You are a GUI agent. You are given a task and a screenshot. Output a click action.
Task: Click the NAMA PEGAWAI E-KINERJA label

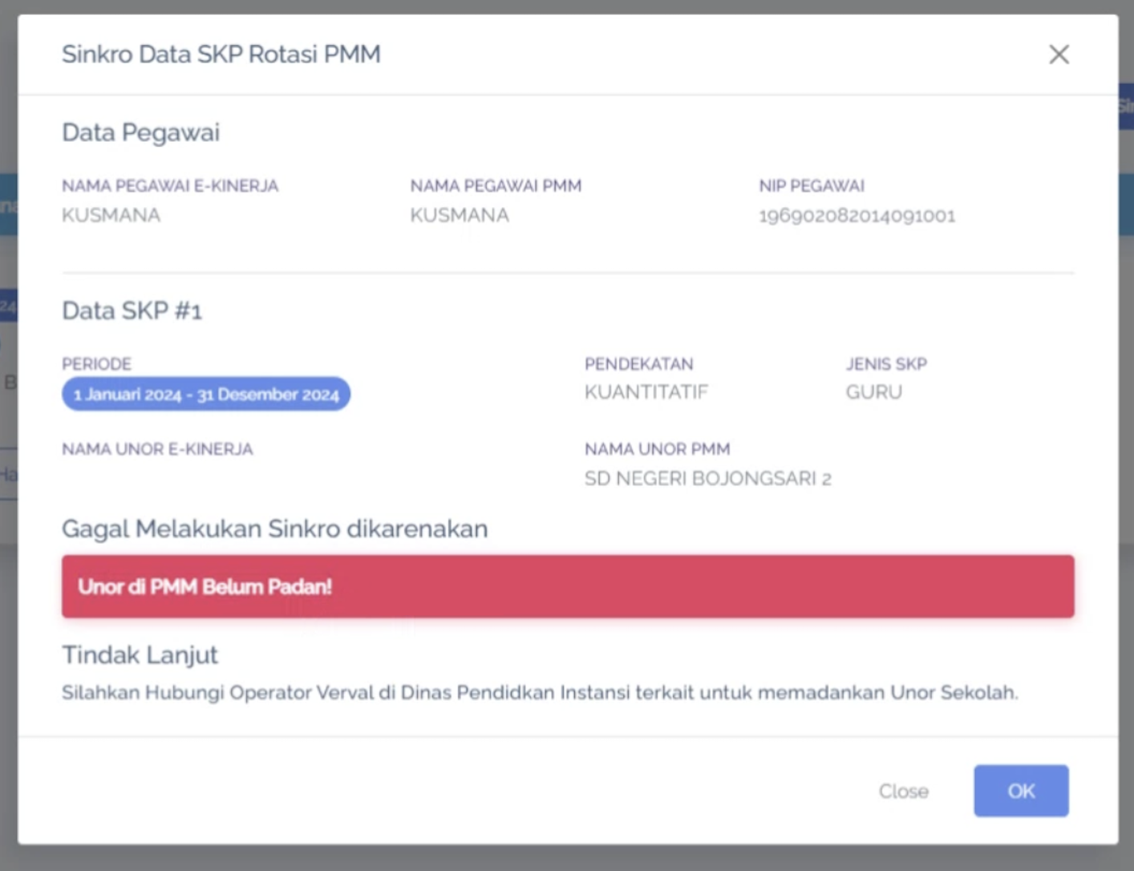[x=170, y=186]
